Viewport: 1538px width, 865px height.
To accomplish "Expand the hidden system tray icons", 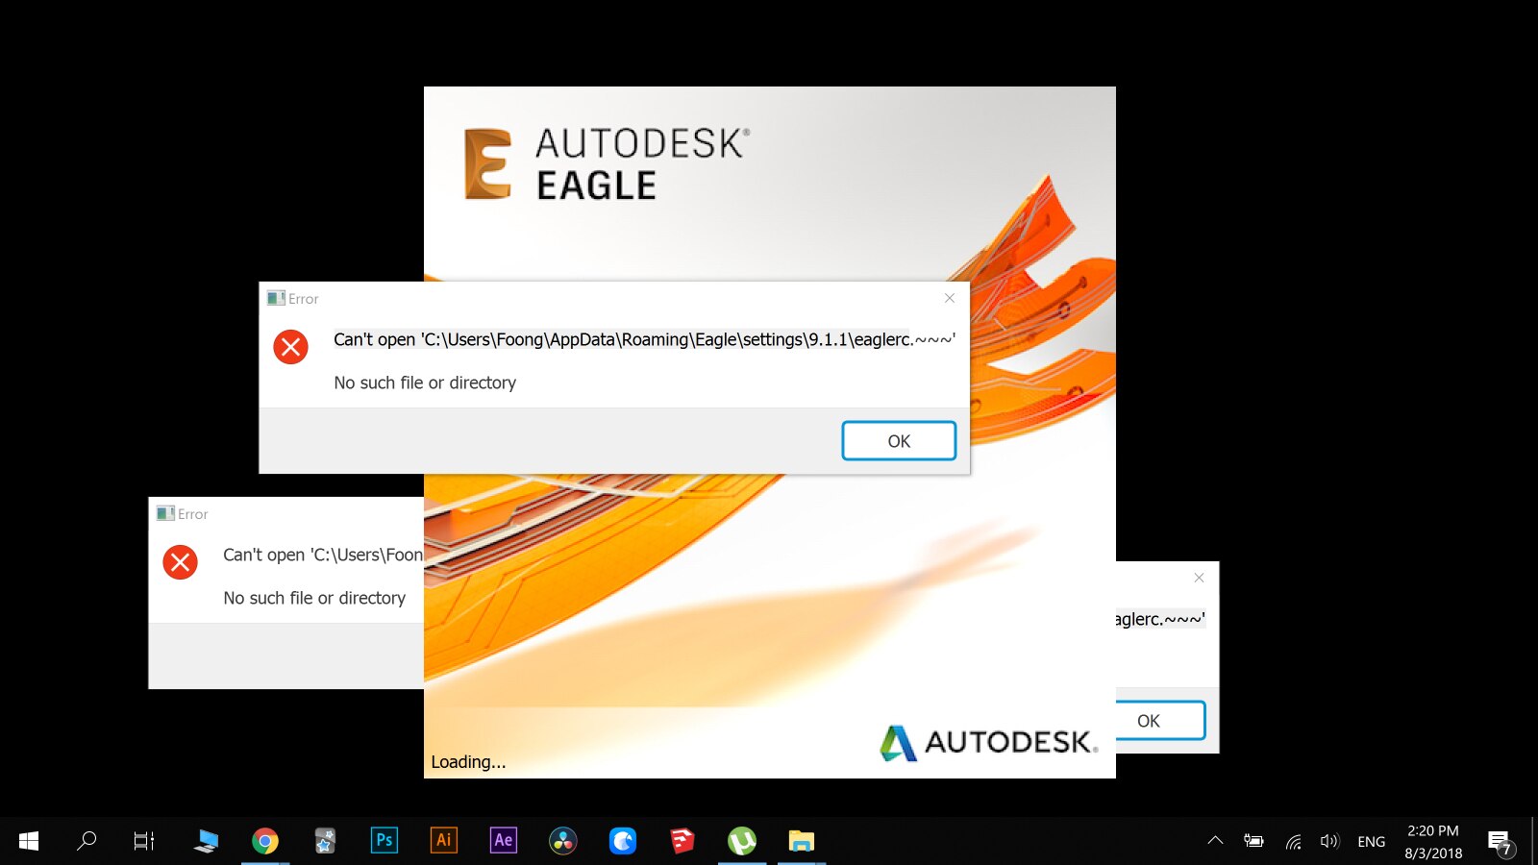I will (x=1215, y=841).
